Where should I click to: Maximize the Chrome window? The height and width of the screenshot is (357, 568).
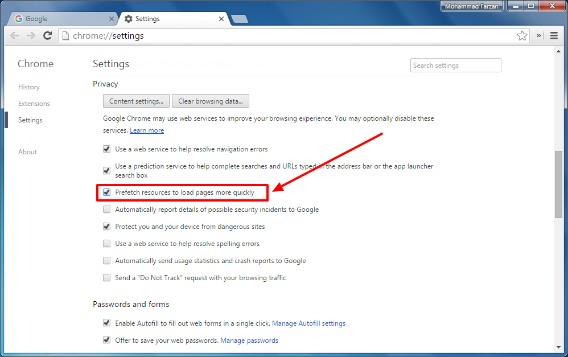(x=531, y=6)
